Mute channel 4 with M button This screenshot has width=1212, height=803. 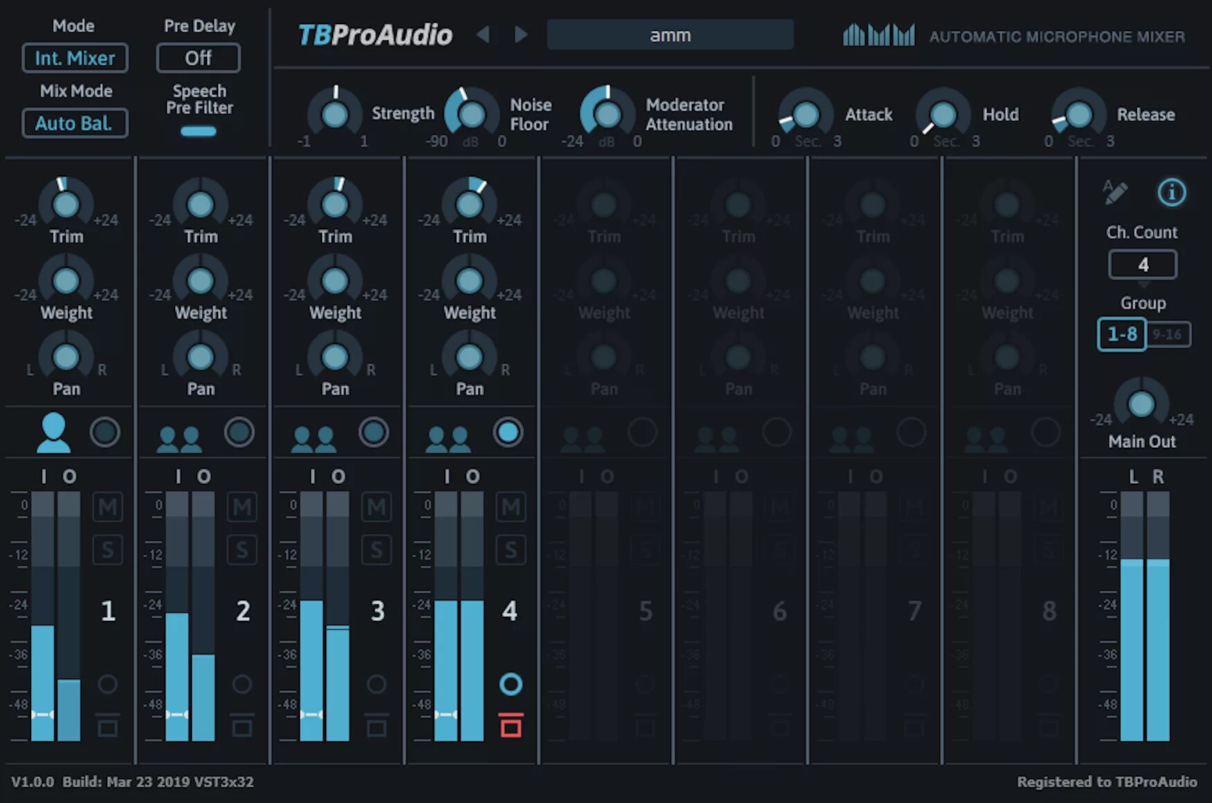click(510, 507)
